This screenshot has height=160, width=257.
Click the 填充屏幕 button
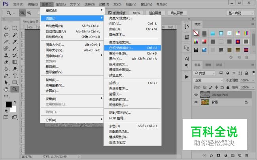176,13
